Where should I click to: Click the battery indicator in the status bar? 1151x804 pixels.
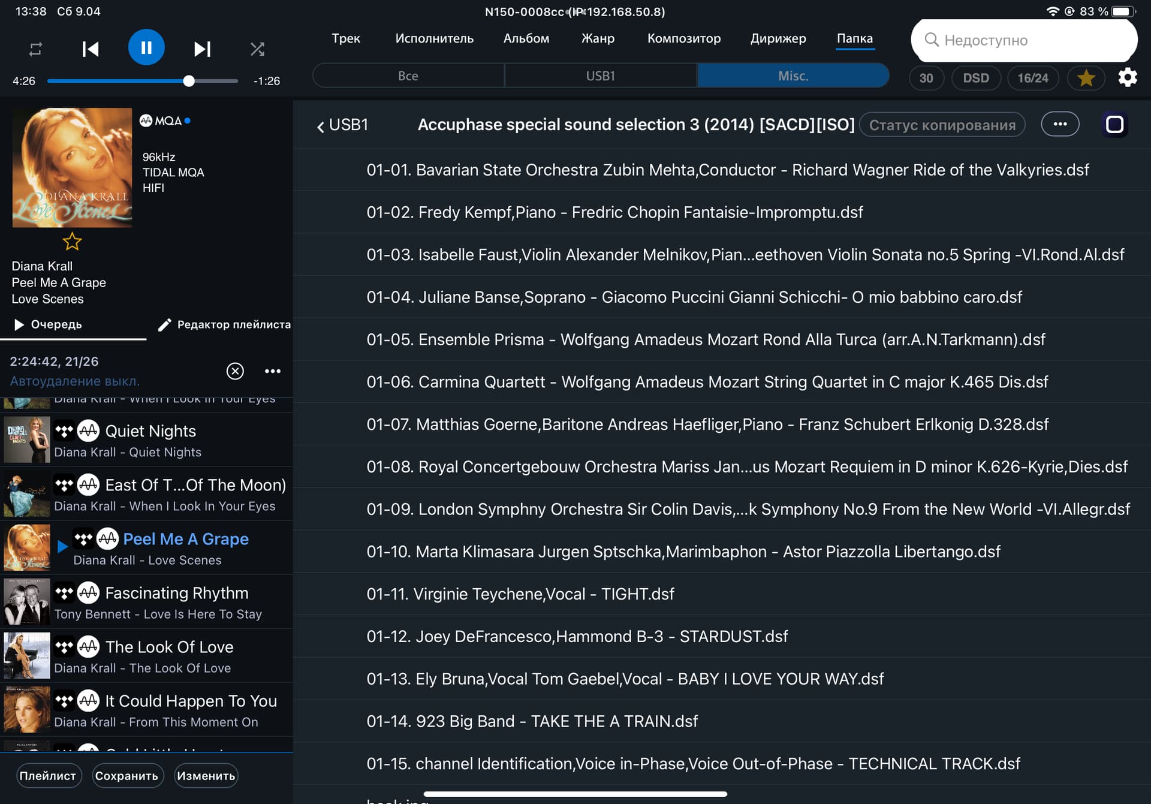tap(1123, 11)
